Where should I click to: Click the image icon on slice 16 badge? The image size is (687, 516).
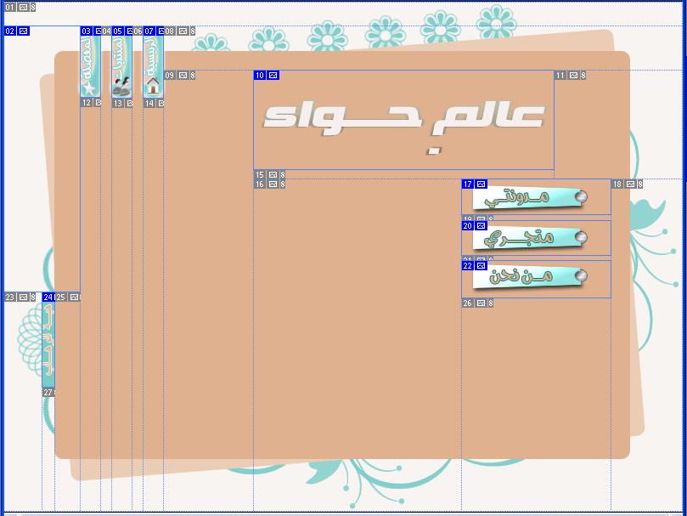pos(273,184)
